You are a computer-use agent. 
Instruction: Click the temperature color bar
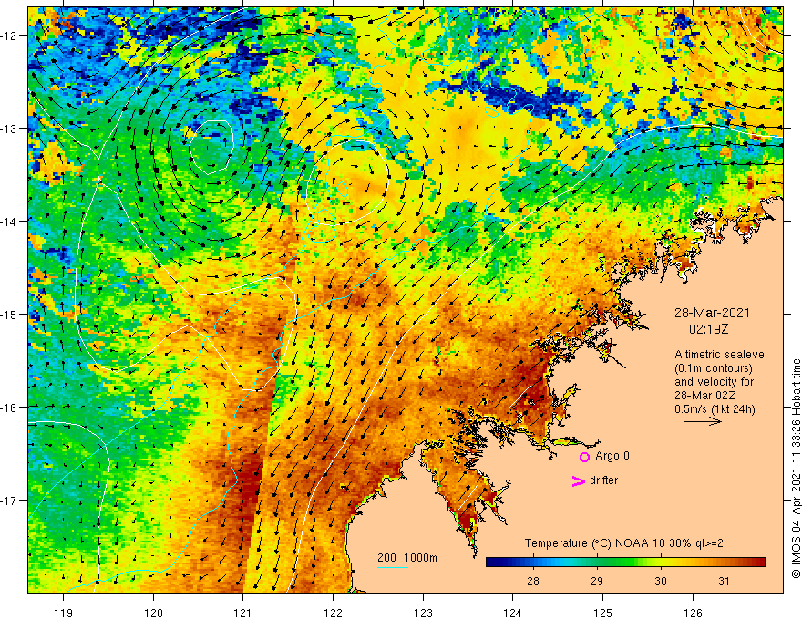(x=625, y=563)
